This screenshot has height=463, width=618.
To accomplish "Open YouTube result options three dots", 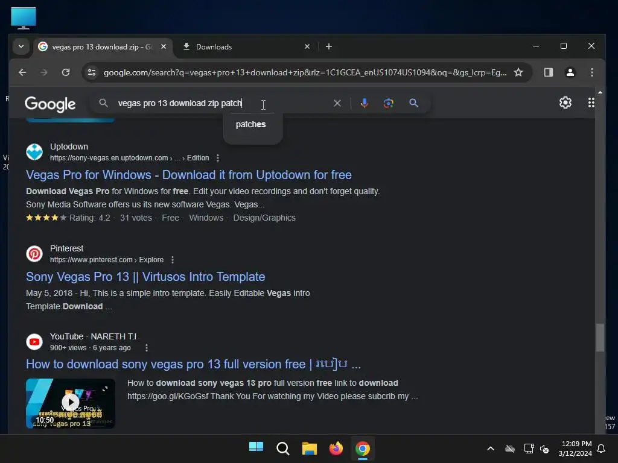I will click(x=146, y=348).
